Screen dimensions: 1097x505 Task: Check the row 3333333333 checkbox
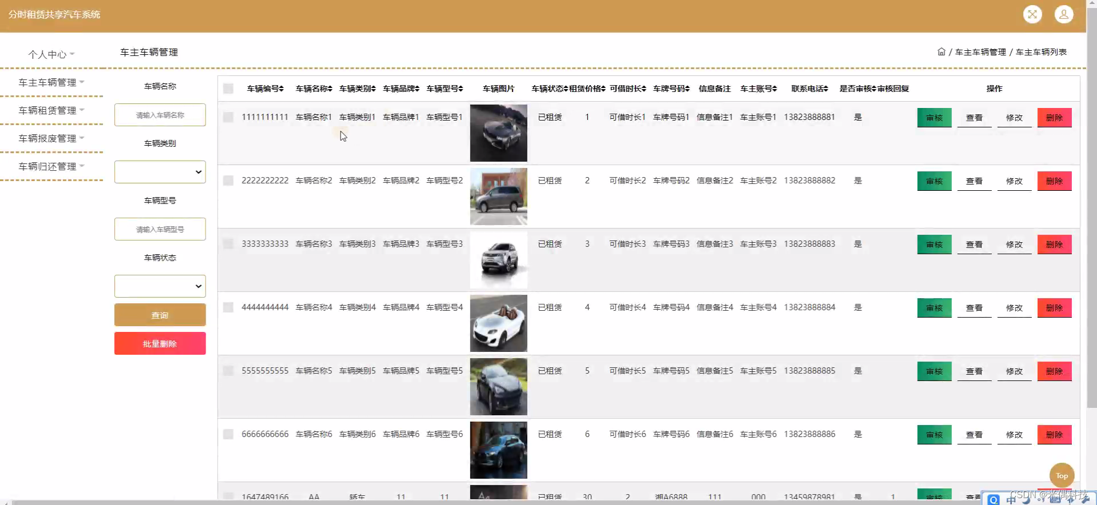(x=228, y=244)
